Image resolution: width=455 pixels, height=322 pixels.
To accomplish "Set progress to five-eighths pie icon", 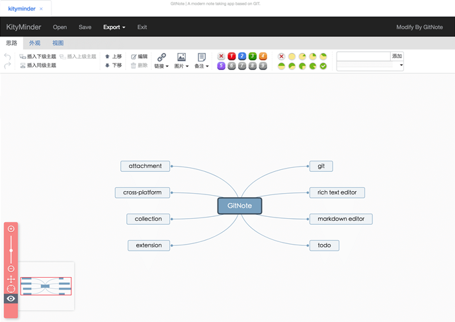I will tap(292, 66).
